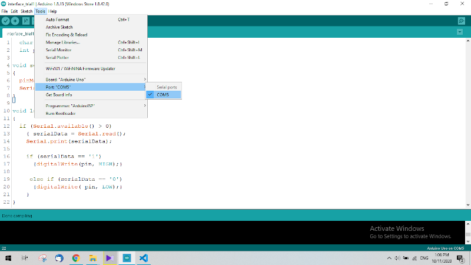Click the Verify sketch checkmark icon
Image resolution: width=471 pixels, height=265 pixels.
(6, 21)
